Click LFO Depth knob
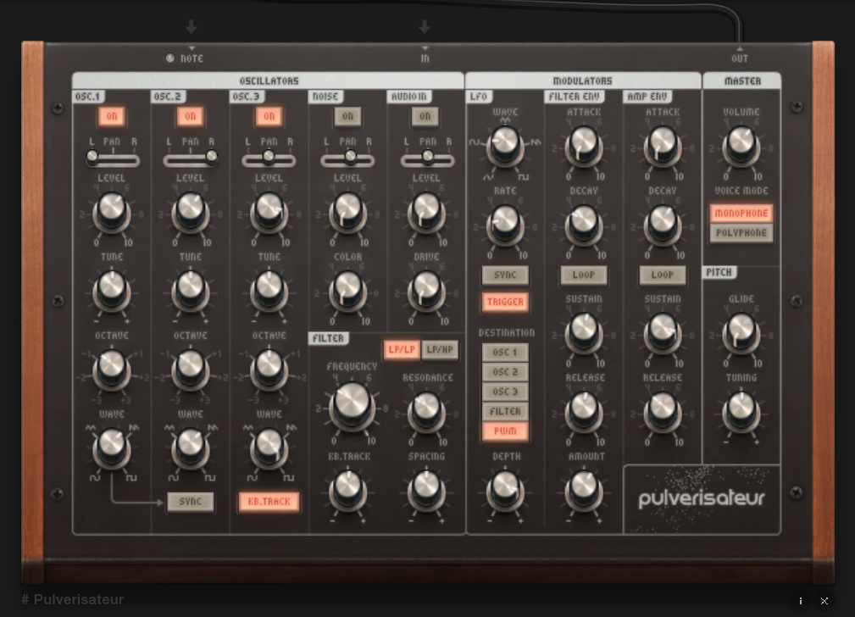 point(505,490)
